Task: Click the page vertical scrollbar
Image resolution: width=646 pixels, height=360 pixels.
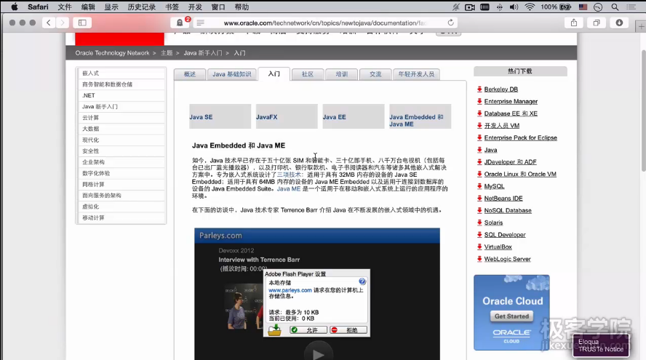Action: coord(643,111)
